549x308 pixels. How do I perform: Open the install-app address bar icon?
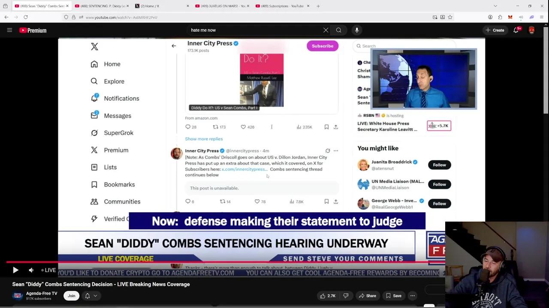coord(443,17)
